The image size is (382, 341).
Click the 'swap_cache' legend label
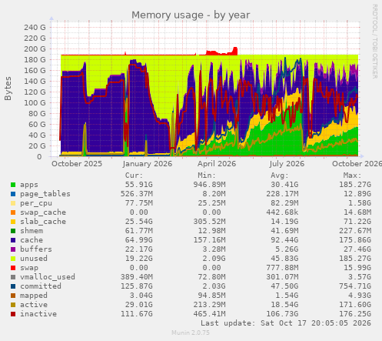tap(43, 212)
